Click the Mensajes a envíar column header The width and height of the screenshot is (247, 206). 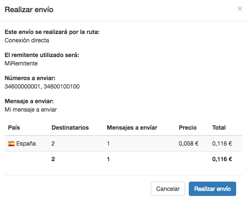click(132, 128)
